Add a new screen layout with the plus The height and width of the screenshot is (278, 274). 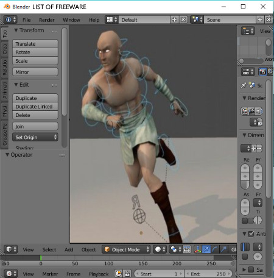click(x=174, y=20)
